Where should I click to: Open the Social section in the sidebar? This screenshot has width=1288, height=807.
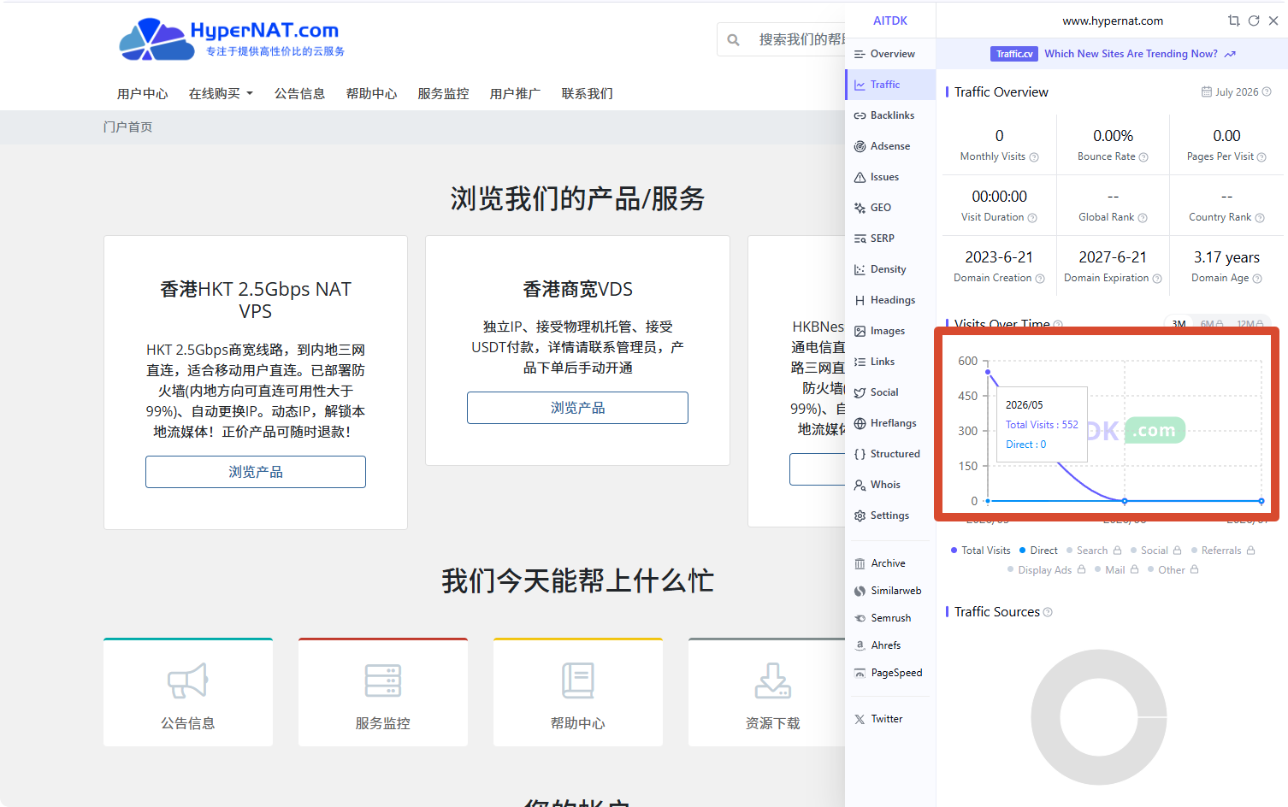pos(889,392)
